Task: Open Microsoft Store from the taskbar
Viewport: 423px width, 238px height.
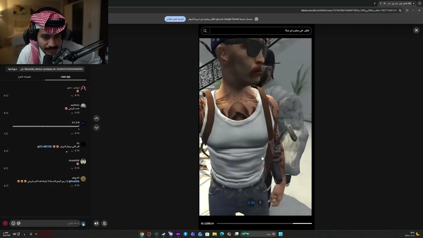Action: (x=207, y=234)
